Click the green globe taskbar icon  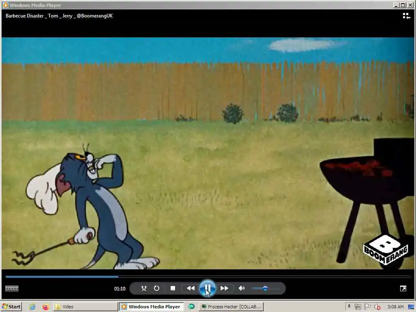click(191, 307)
